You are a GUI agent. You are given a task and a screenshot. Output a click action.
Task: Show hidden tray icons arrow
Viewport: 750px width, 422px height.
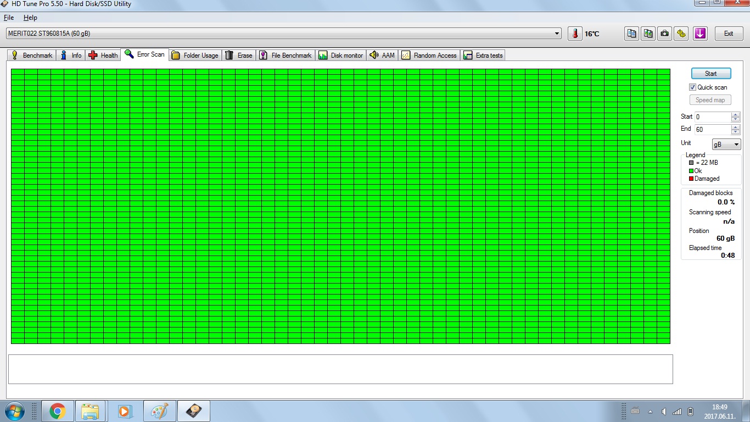click(651, 411)
